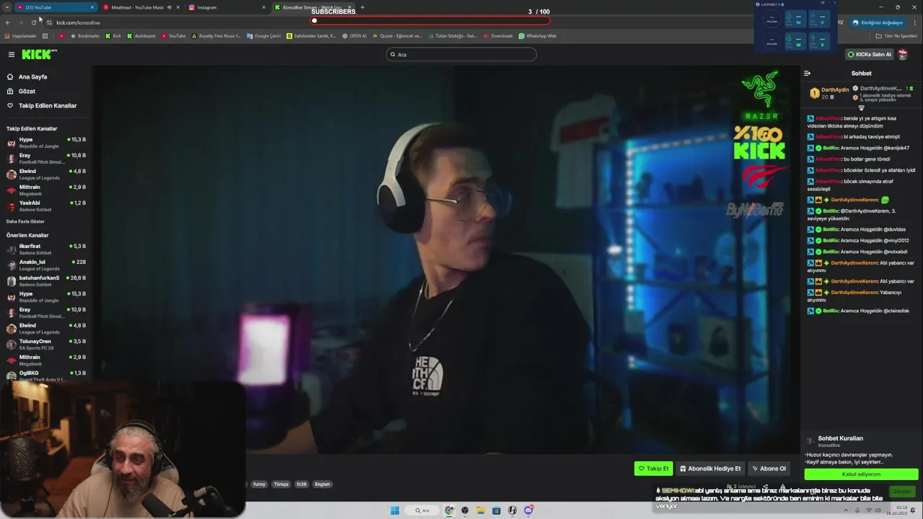
Task: Switch to the Instagram tab
Action: 227,7
